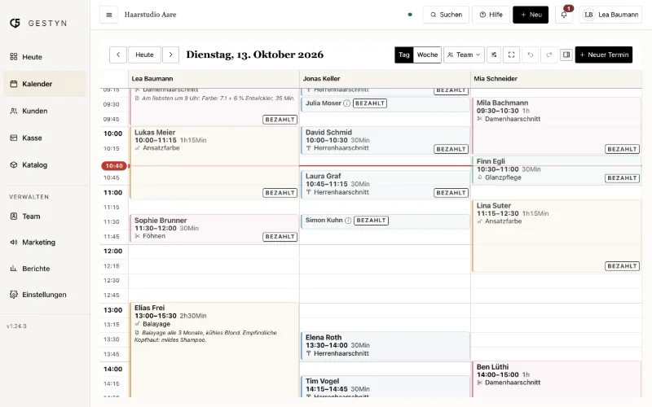Open the Suchen search box

coord(446,15)
